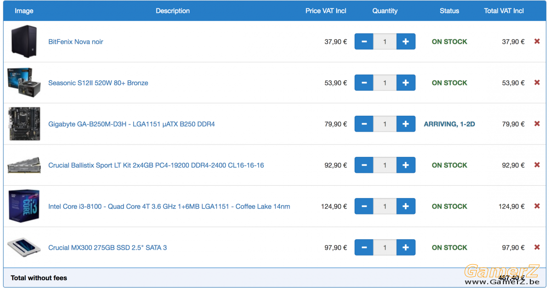549x289 pixels.
Task: Increase quantity of Gigabyte GA-B250M-D3H motherboard
Action: pos(406,124)
